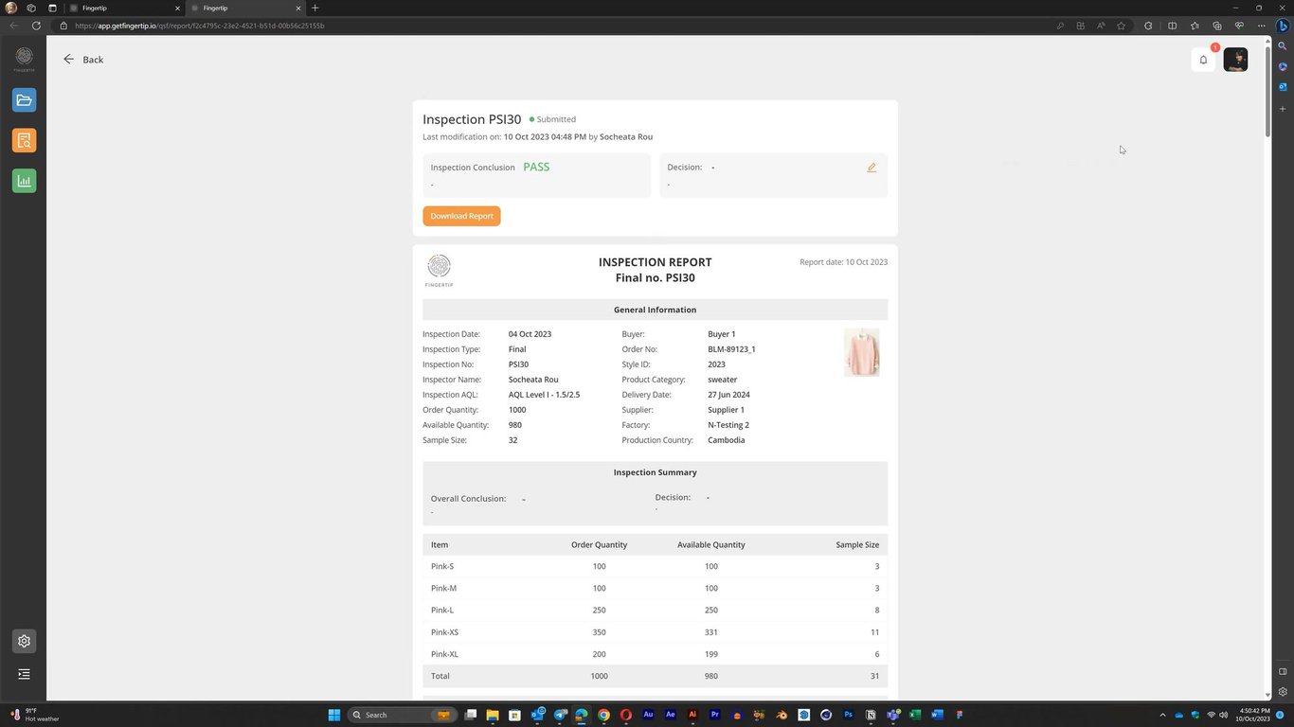The width and height of the screenshot is (1294, 727).
Task: Open Excel from the taskbar
Action: click(915, 715)
